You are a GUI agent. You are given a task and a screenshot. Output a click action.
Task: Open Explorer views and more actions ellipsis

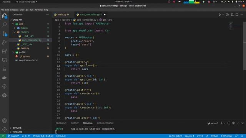(x=48, y=15)
